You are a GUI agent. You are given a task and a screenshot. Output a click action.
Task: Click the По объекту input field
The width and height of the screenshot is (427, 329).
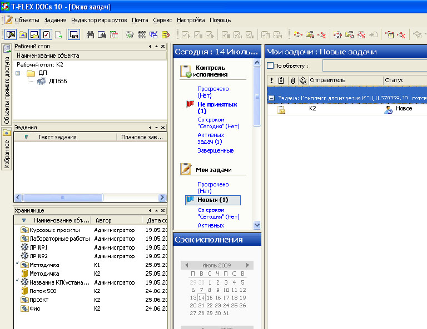[375, 65]
